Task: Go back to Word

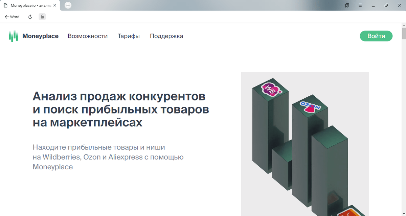Action: coord(12,17)
